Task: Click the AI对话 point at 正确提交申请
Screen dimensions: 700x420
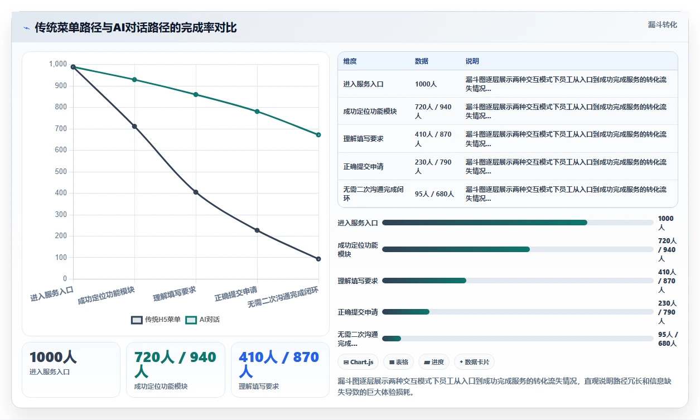Action: [257, 112]
